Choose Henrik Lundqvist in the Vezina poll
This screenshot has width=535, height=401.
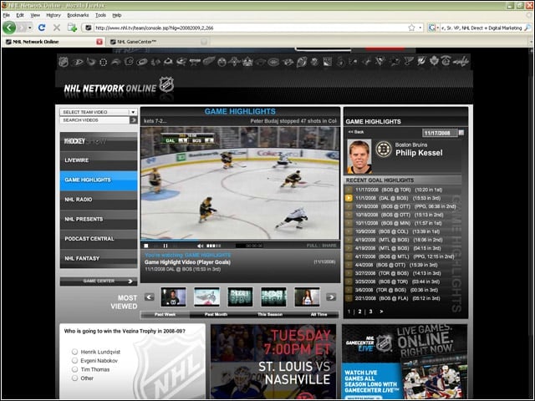pos(74,352)
